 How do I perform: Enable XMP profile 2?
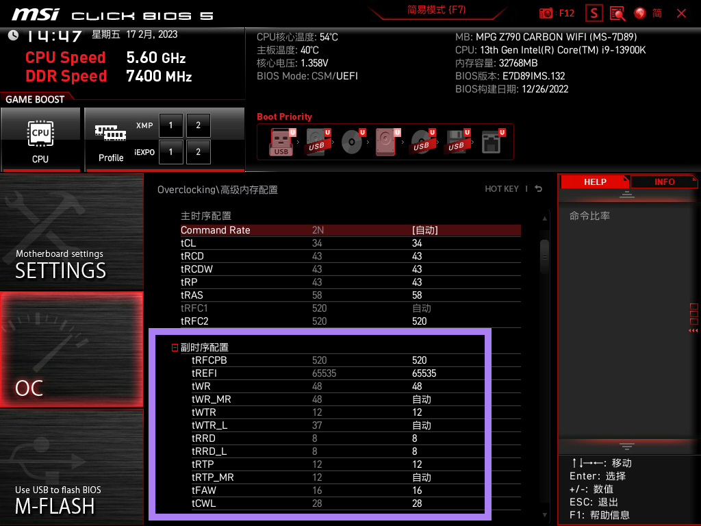198,125
